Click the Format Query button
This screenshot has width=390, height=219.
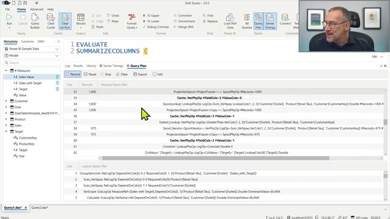click(132, 21)
